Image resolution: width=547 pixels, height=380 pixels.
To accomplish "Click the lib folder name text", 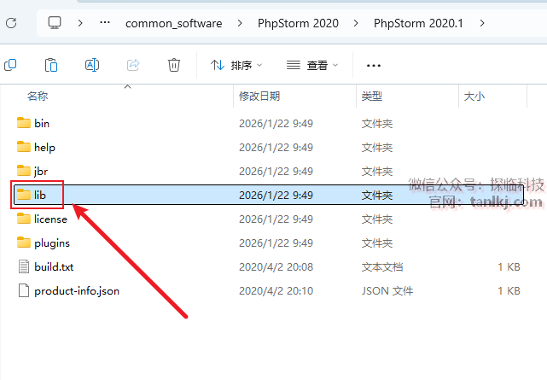I will [x=40, y=195].
